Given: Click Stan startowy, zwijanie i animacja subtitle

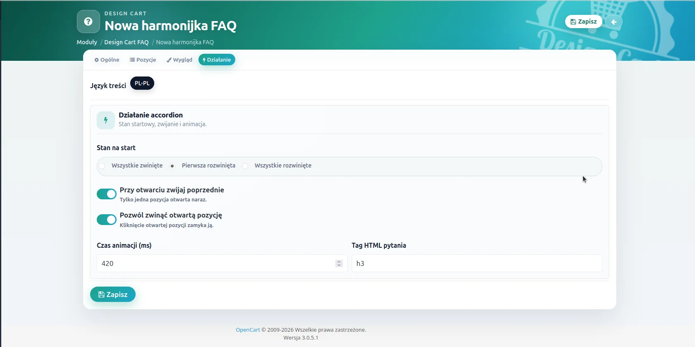Looking at the screenshot, I should (x=162, y=124).
